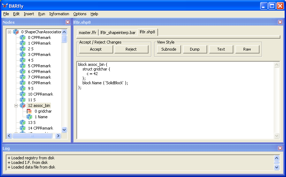Click node icon beside 0 ShapeCharAssociation
Viewport: 286px width, 177px height.
pyautogui.click(x=16, y=32)
